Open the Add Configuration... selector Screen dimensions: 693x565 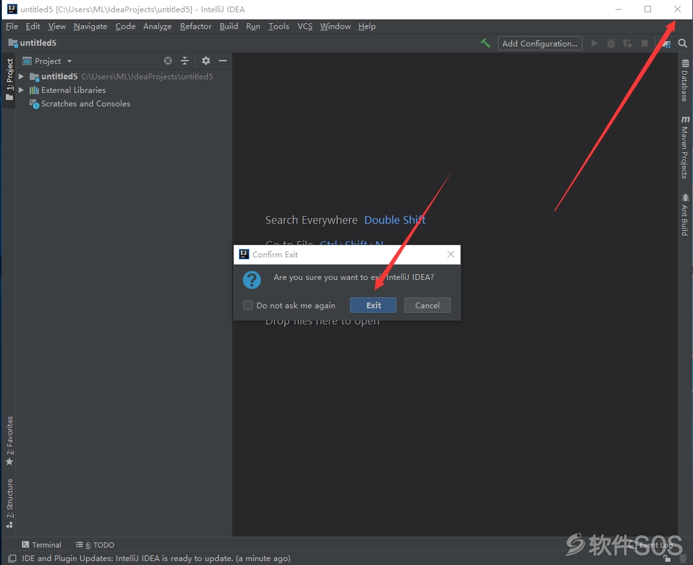tap(540, 43)
